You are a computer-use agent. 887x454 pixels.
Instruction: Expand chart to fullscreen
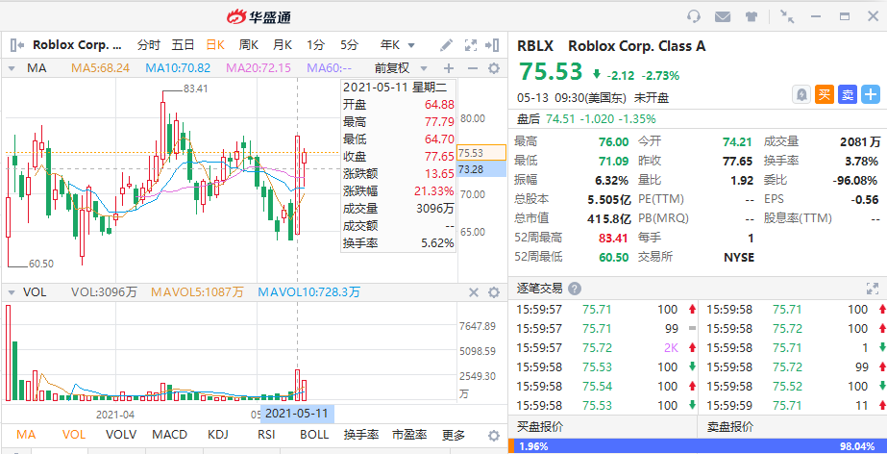click(471, 44)
